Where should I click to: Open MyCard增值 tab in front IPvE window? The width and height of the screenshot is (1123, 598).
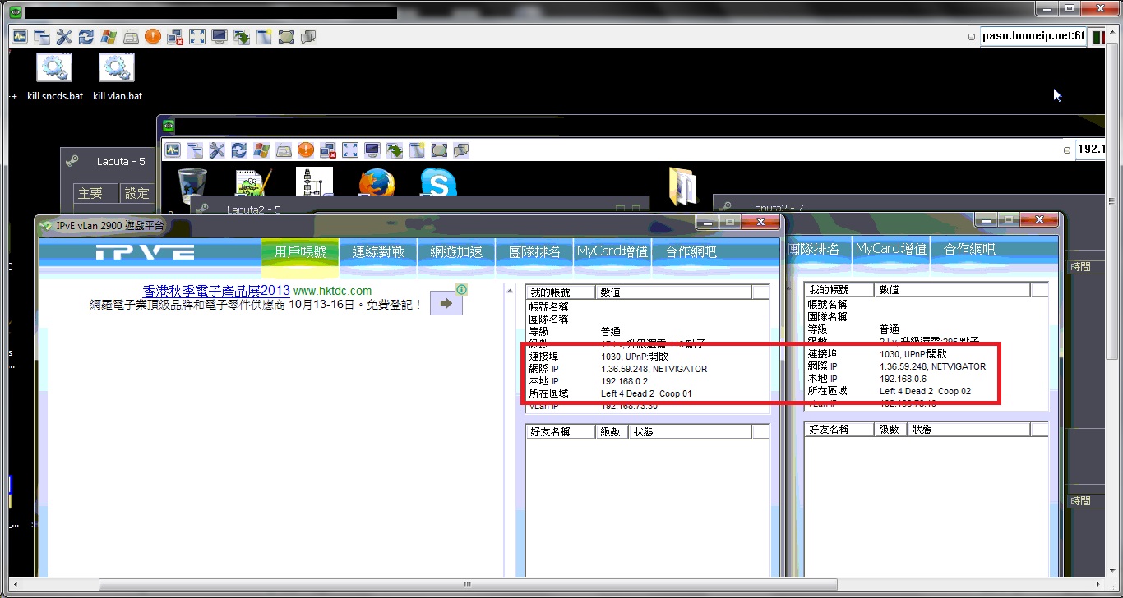pos(612,252)
